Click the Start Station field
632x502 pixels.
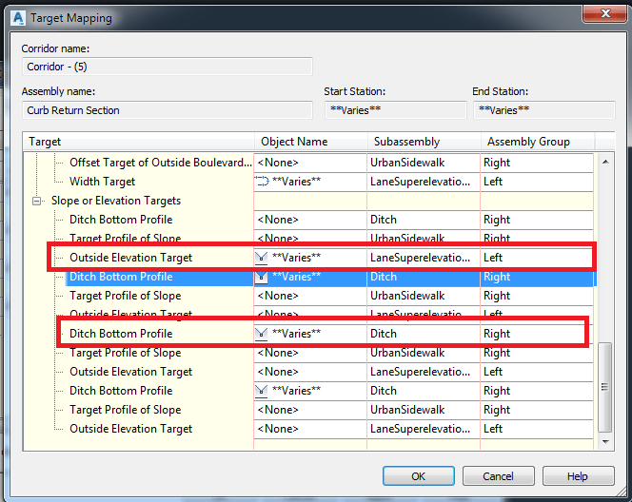pyautogui.click(x=394, y=110)
